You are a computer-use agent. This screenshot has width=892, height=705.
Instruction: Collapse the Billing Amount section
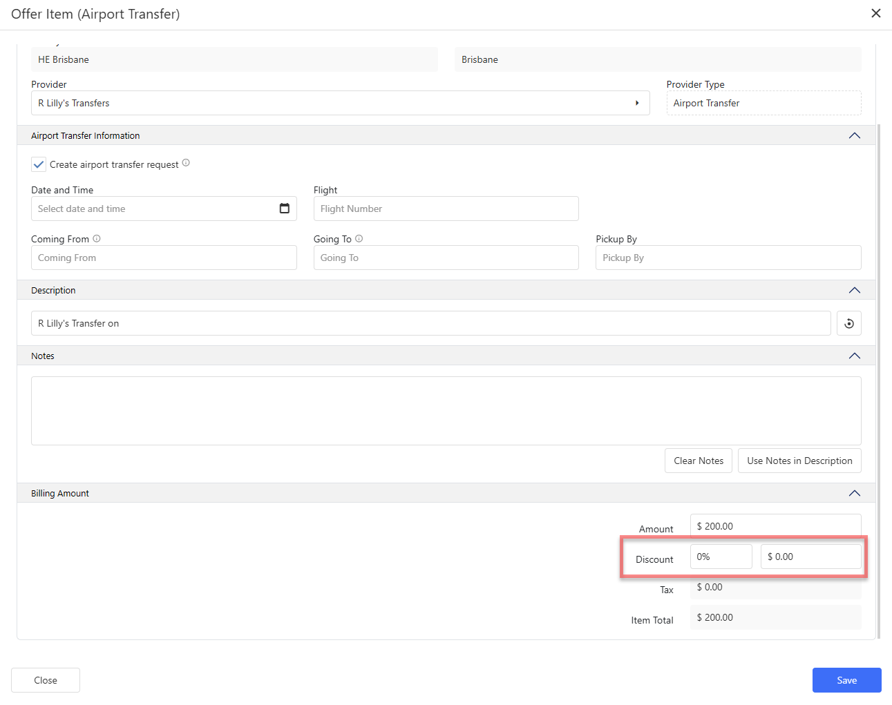coord(854,493)
